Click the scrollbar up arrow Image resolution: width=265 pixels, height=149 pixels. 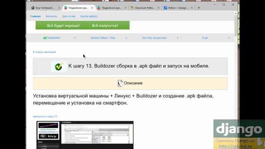coord(236,14)
